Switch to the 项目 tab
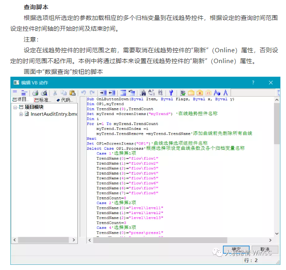 pos(20,100)
